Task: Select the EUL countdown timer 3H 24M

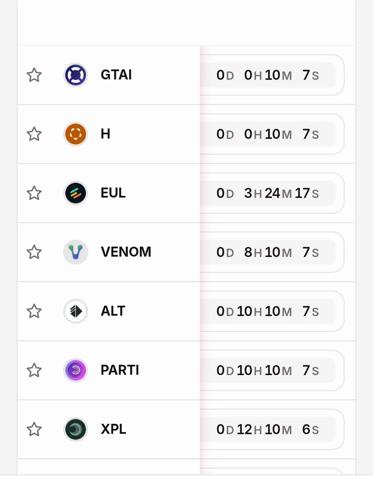Action: pos(268,193)
